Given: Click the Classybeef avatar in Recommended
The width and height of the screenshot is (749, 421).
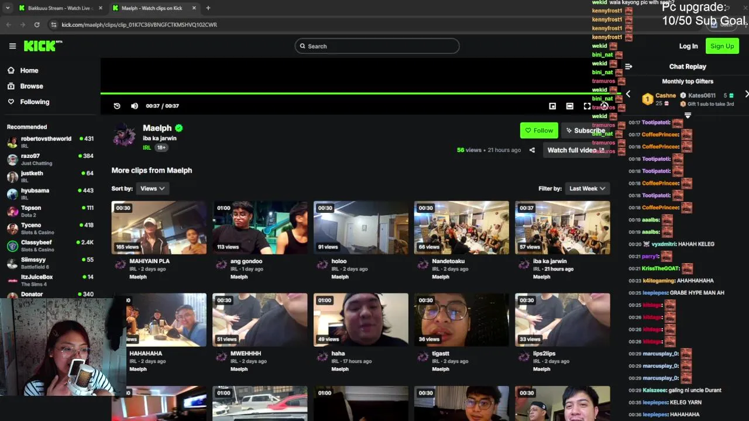Looking at the screenshot, I should (12, 246).
